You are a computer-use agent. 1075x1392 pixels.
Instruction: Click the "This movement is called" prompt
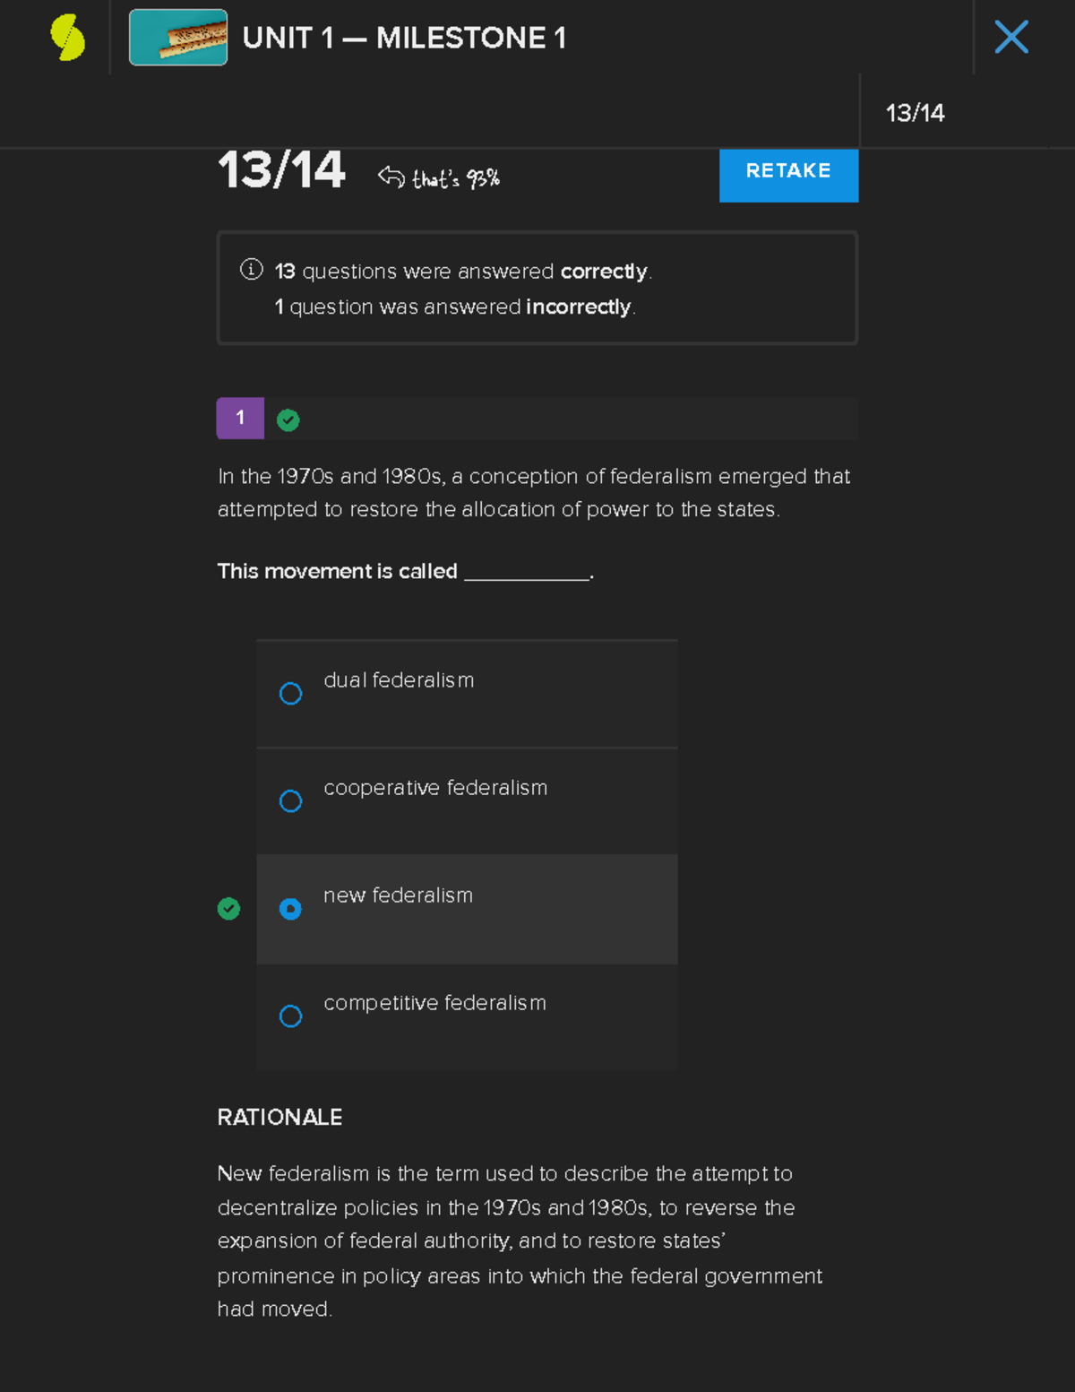pos(337,571)
